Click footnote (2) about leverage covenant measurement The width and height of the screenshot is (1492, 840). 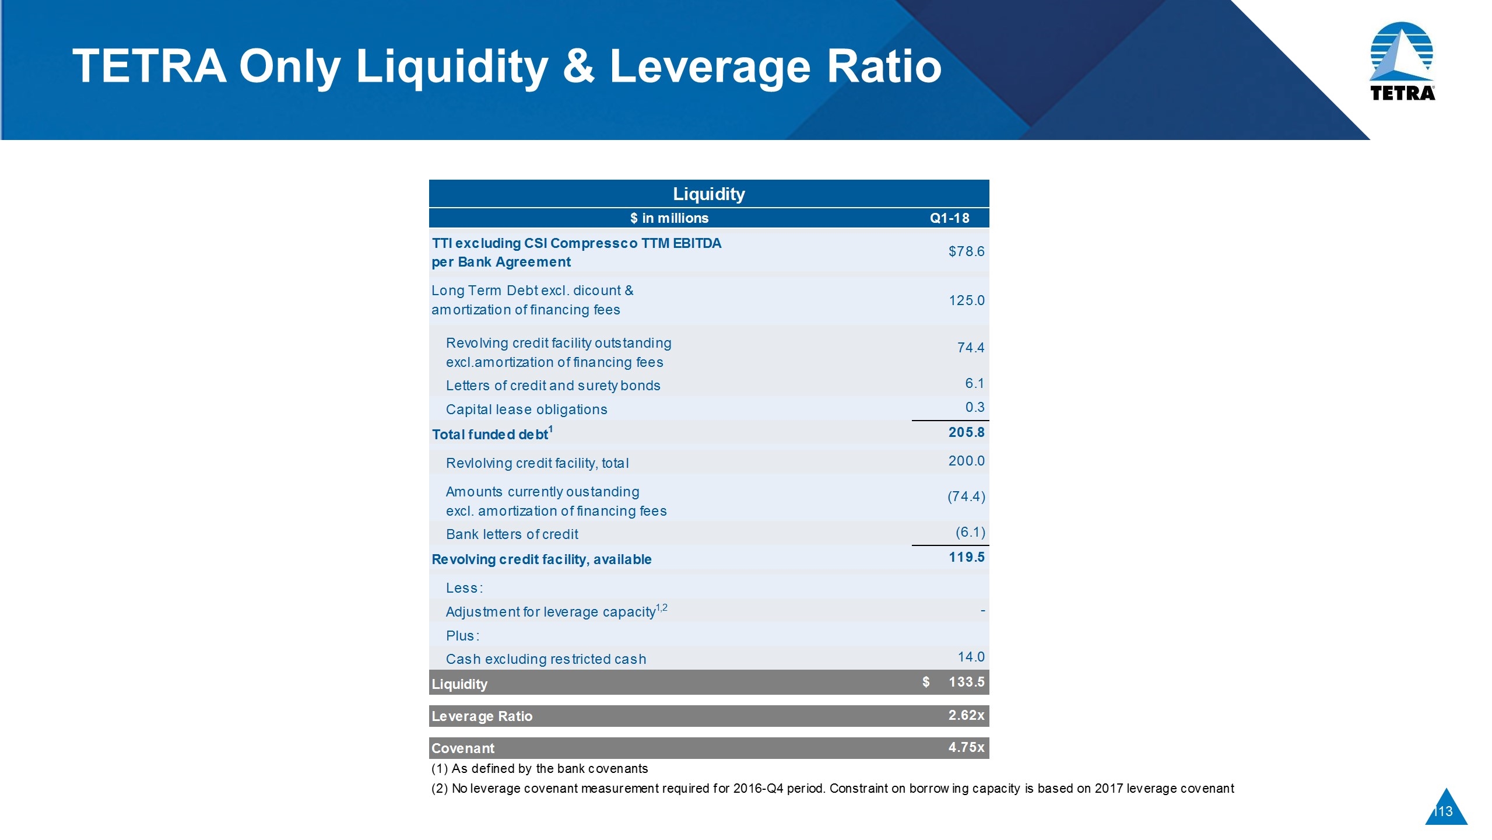click(833, 789)
